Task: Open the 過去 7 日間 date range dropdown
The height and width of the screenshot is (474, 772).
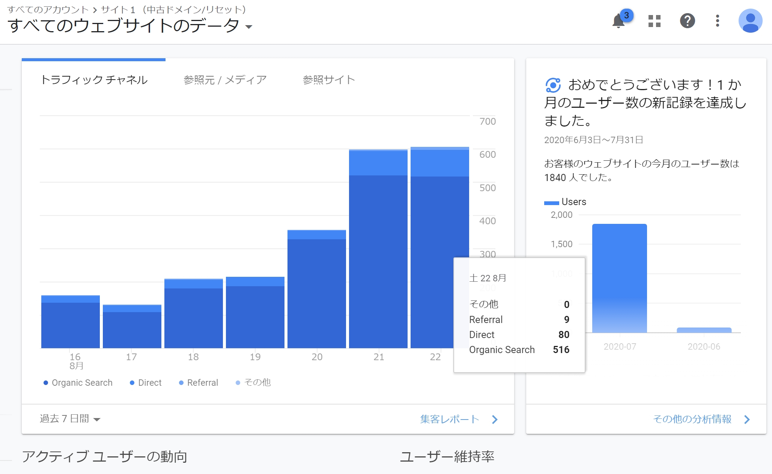Action: [x=70, y=419]
